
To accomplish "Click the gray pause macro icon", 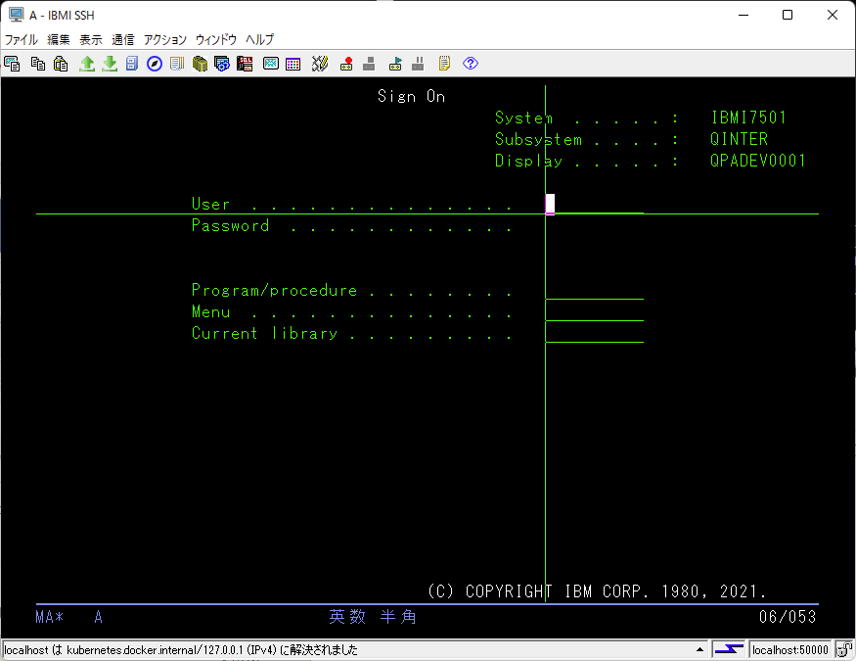I will point(418,64).
